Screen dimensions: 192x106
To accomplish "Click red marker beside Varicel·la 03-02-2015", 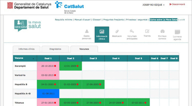I will 55,75.
